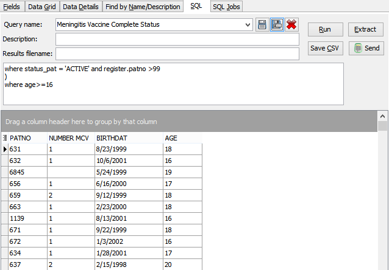Screen dimensions: 389x270
Task: Select PATNO cell 632
Action: 27,161
